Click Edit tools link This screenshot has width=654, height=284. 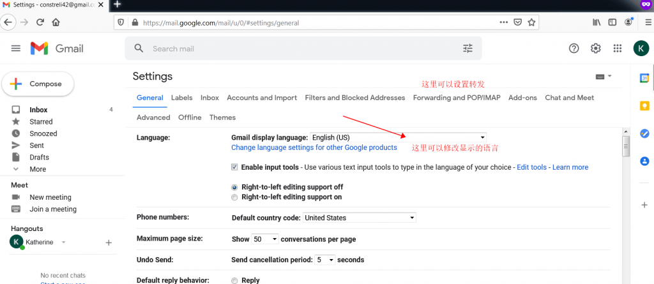(531, 167)
